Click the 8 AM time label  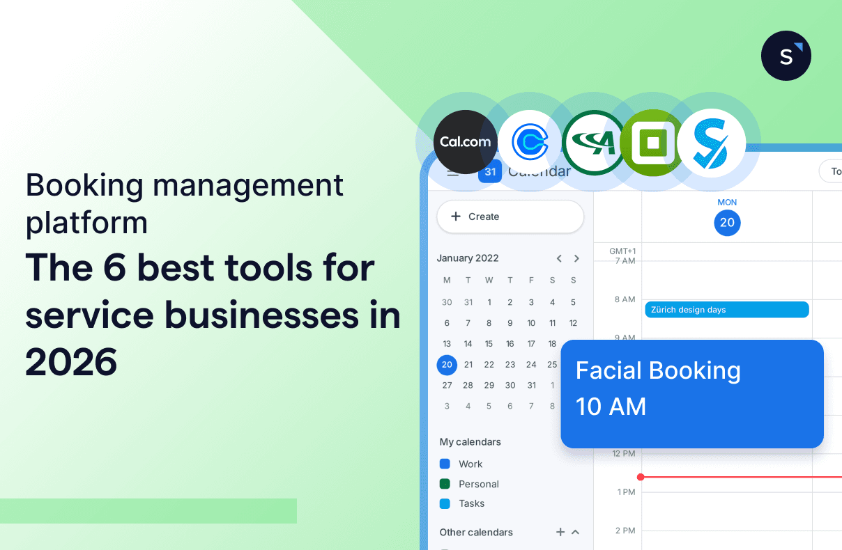pos(624,299)
